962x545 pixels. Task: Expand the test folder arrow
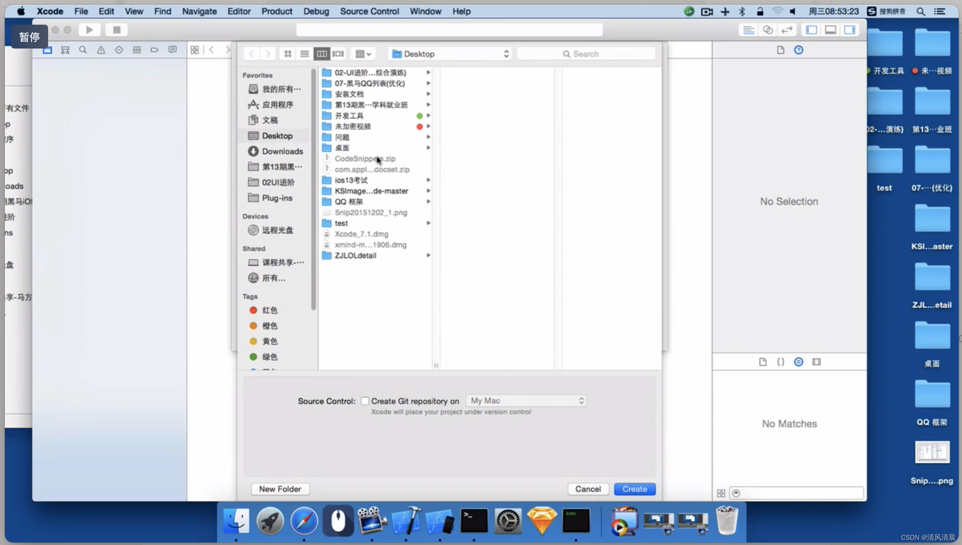click(x=428, y=223)
